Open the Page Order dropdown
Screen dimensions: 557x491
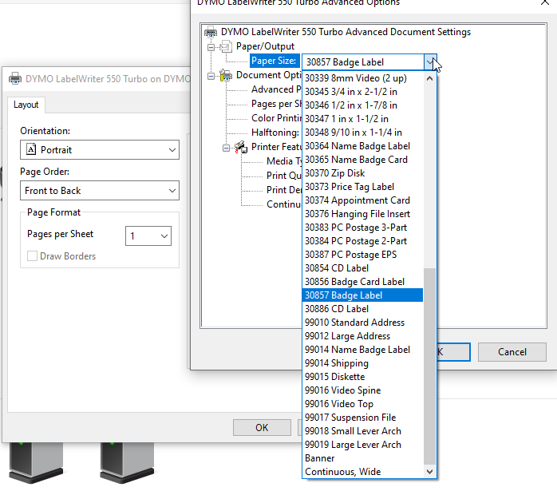point(172,191)
